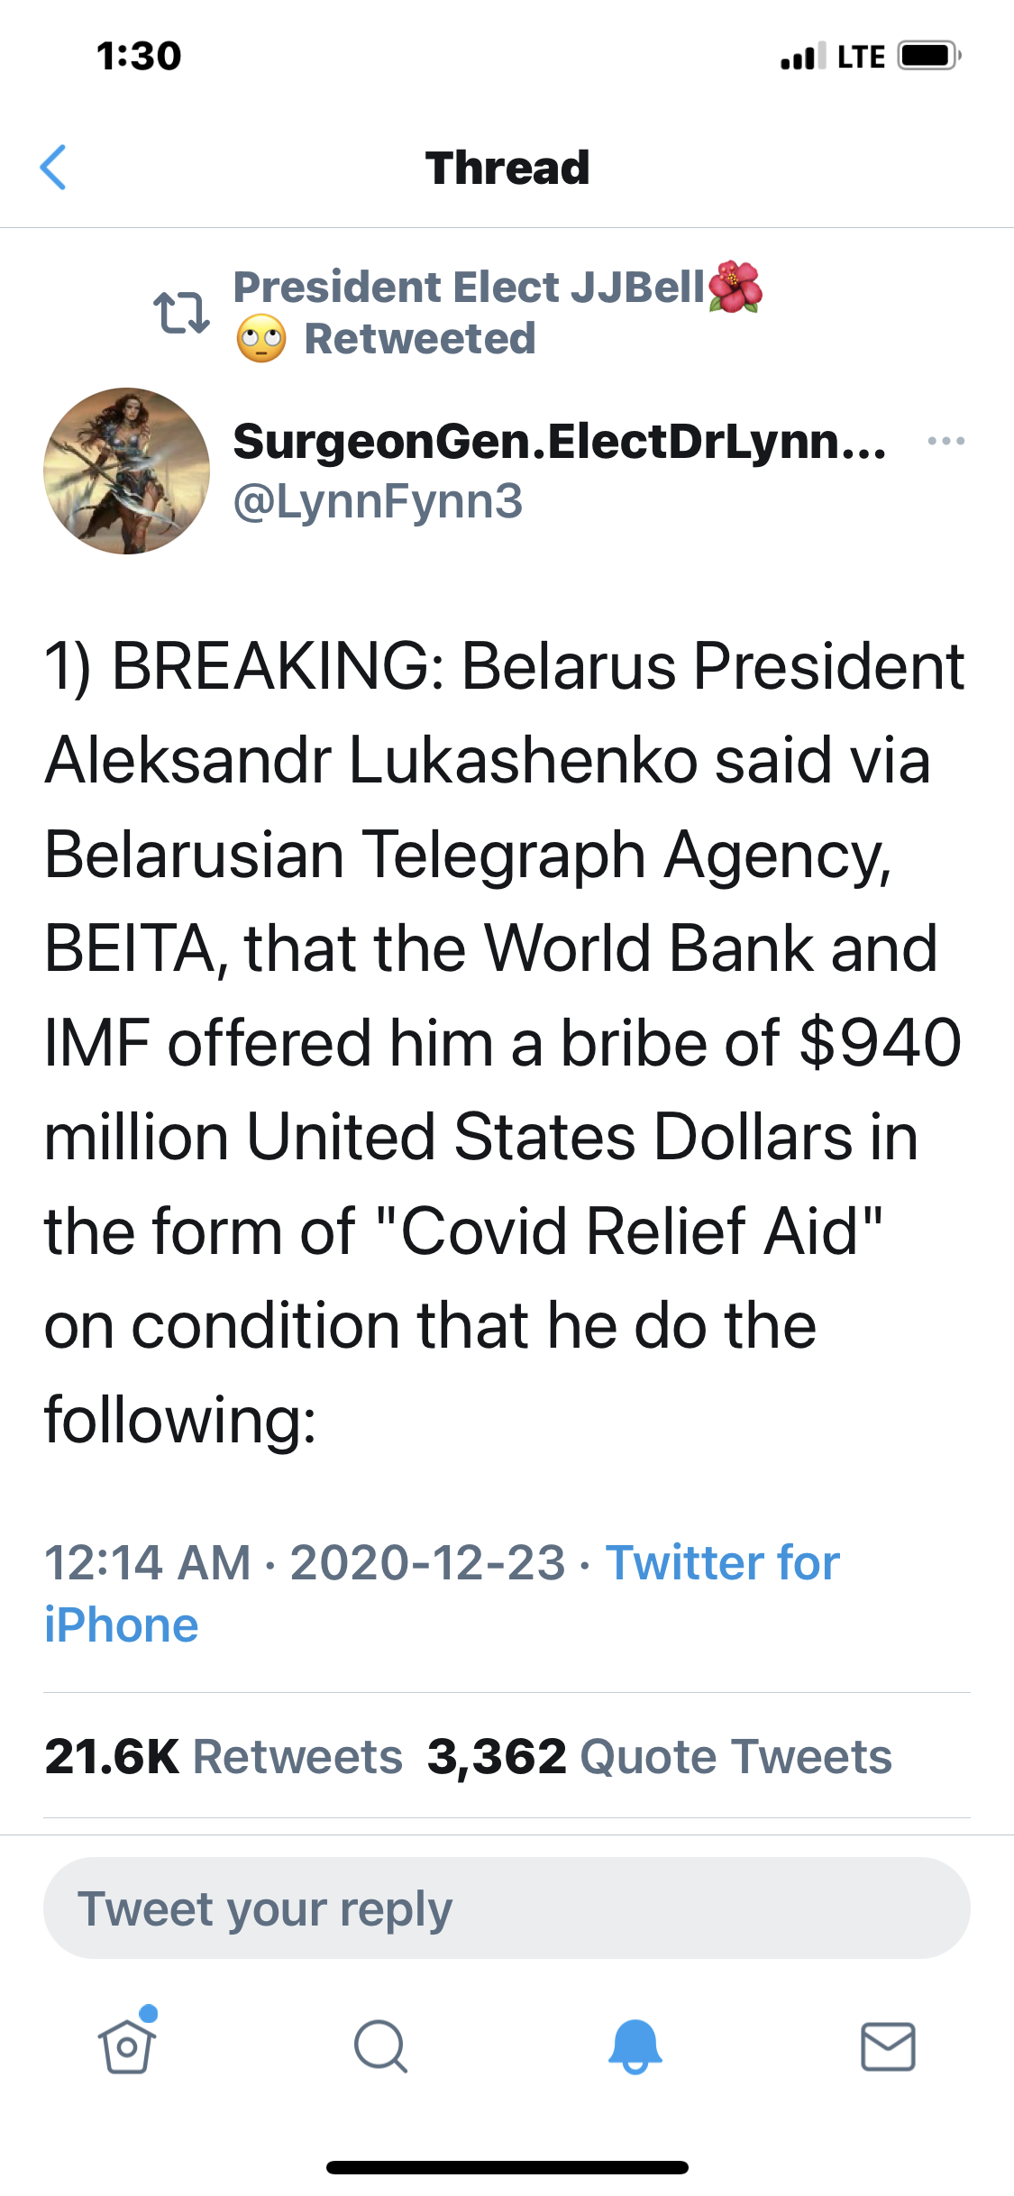Tap the 1:30 status bar clock
The image size is (1014, 2196).
pyautogui.click(x=139, y=56)
